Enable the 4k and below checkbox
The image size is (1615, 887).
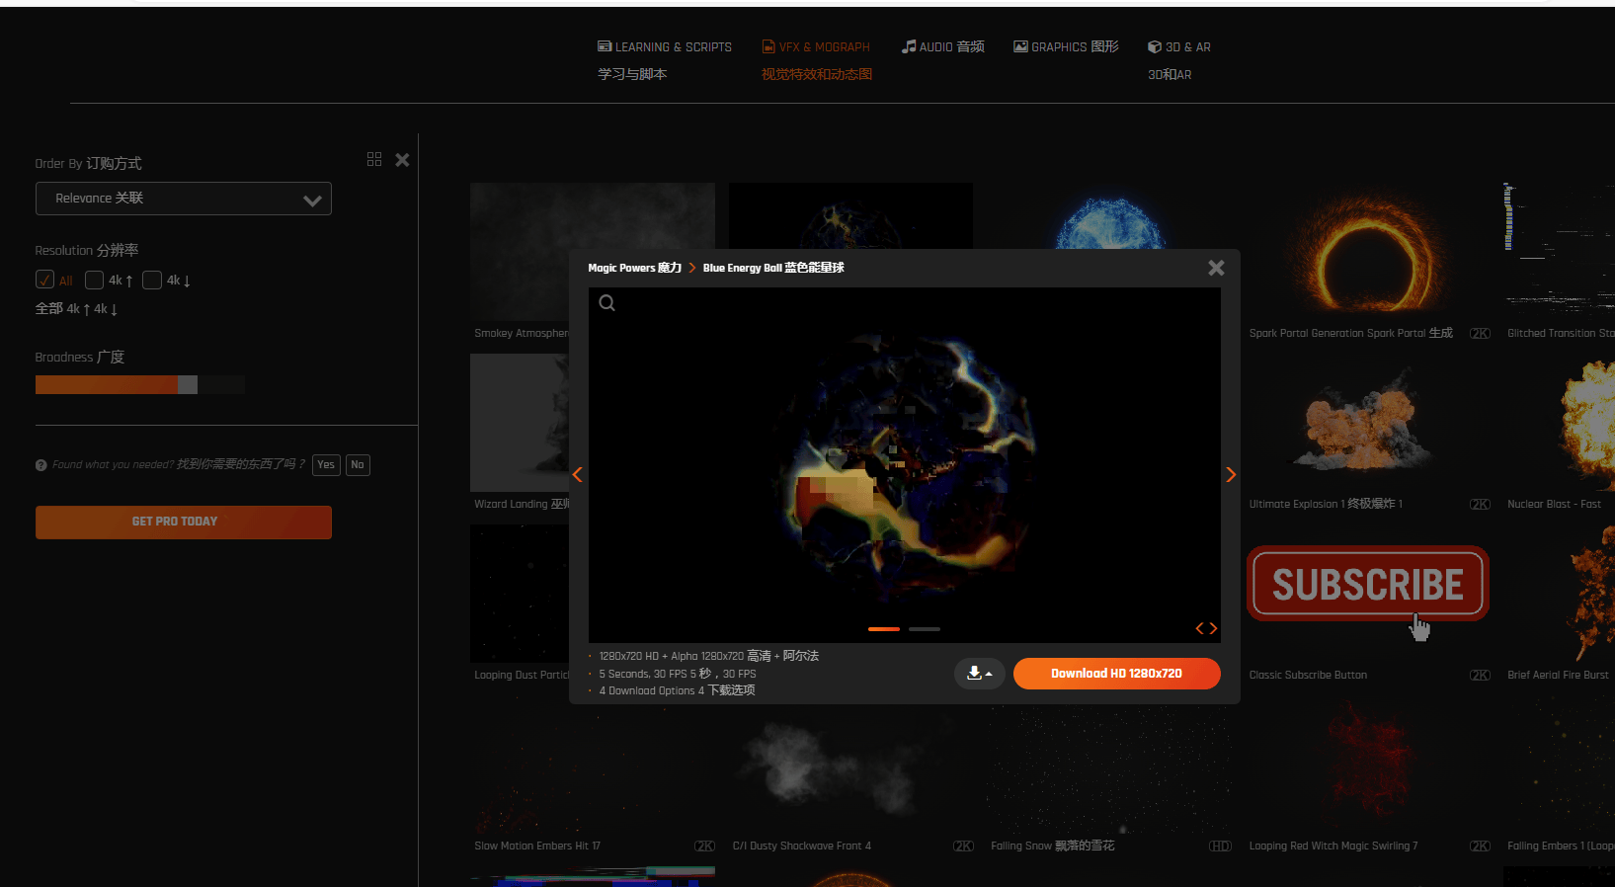(152, 281)
